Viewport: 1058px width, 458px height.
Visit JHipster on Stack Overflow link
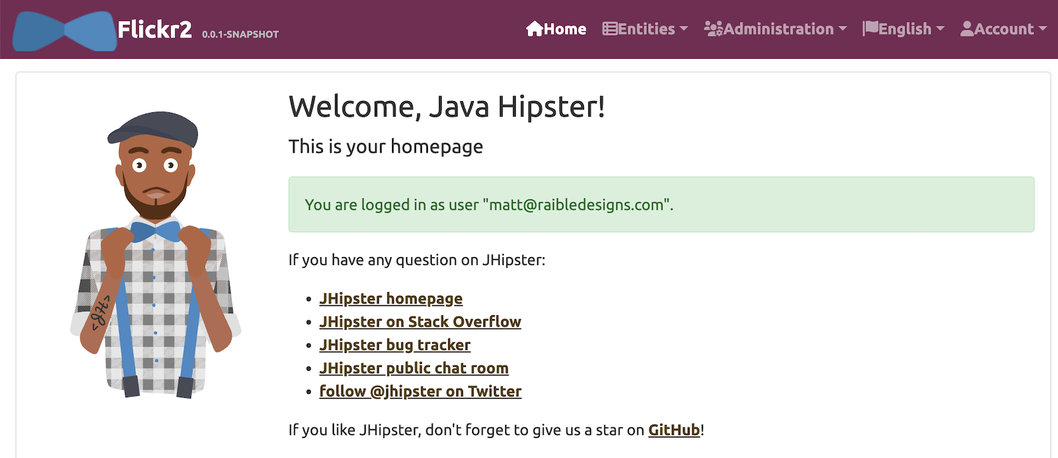click(x=420, y=322)
